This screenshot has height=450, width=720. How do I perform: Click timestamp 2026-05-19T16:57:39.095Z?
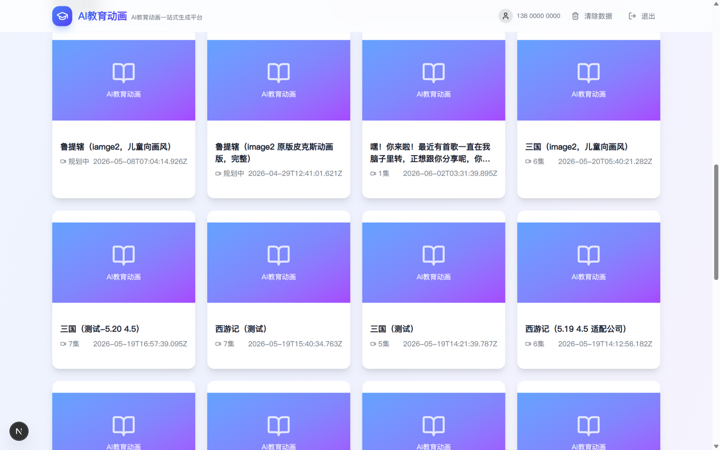(x=140, y=344)
